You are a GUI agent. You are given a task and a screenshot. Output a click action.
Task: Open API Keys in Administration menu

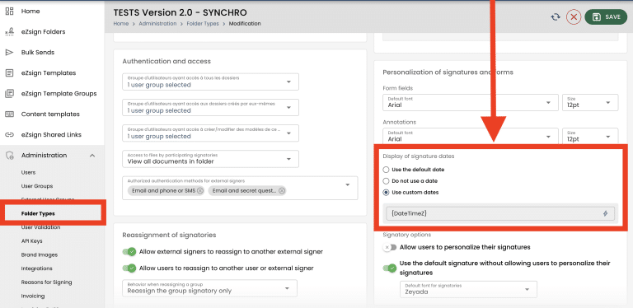pyautogui.click(x=31, y=241)
